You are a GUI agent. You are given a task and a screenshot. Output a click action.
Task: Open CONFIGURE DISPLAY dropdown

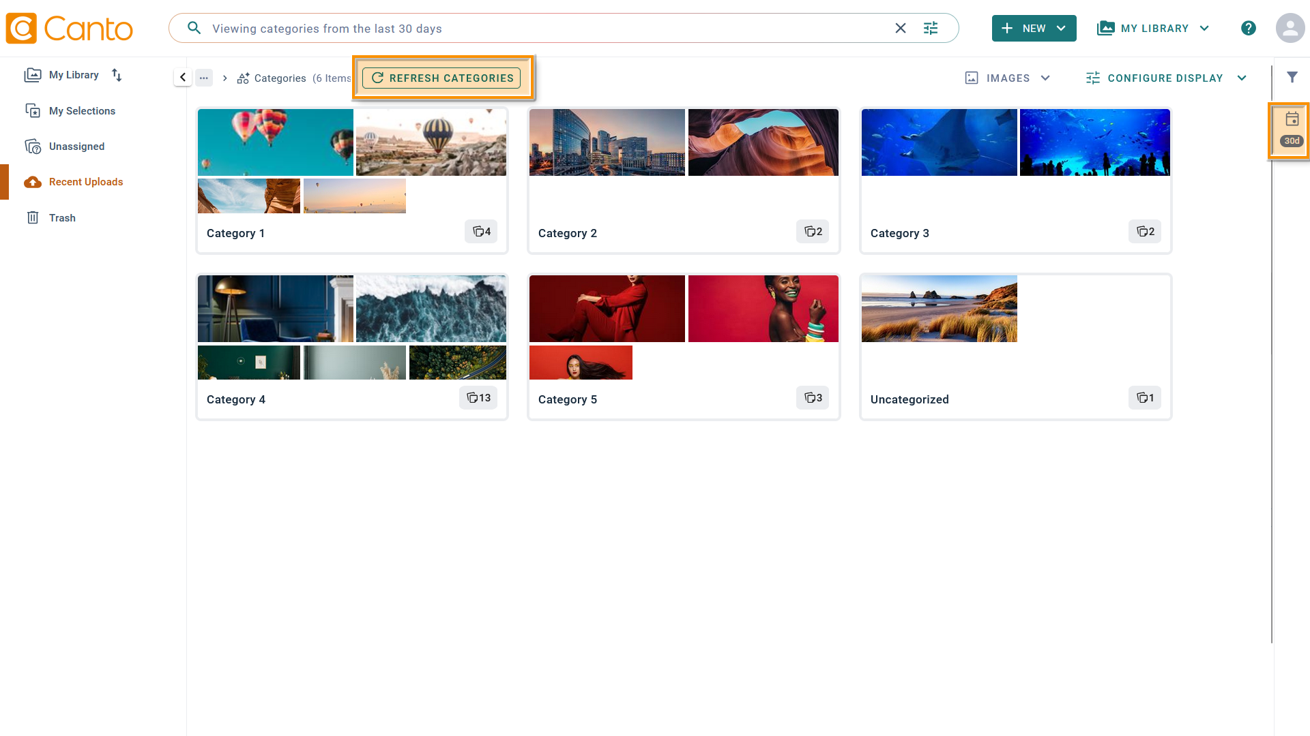coord(1166,78)
